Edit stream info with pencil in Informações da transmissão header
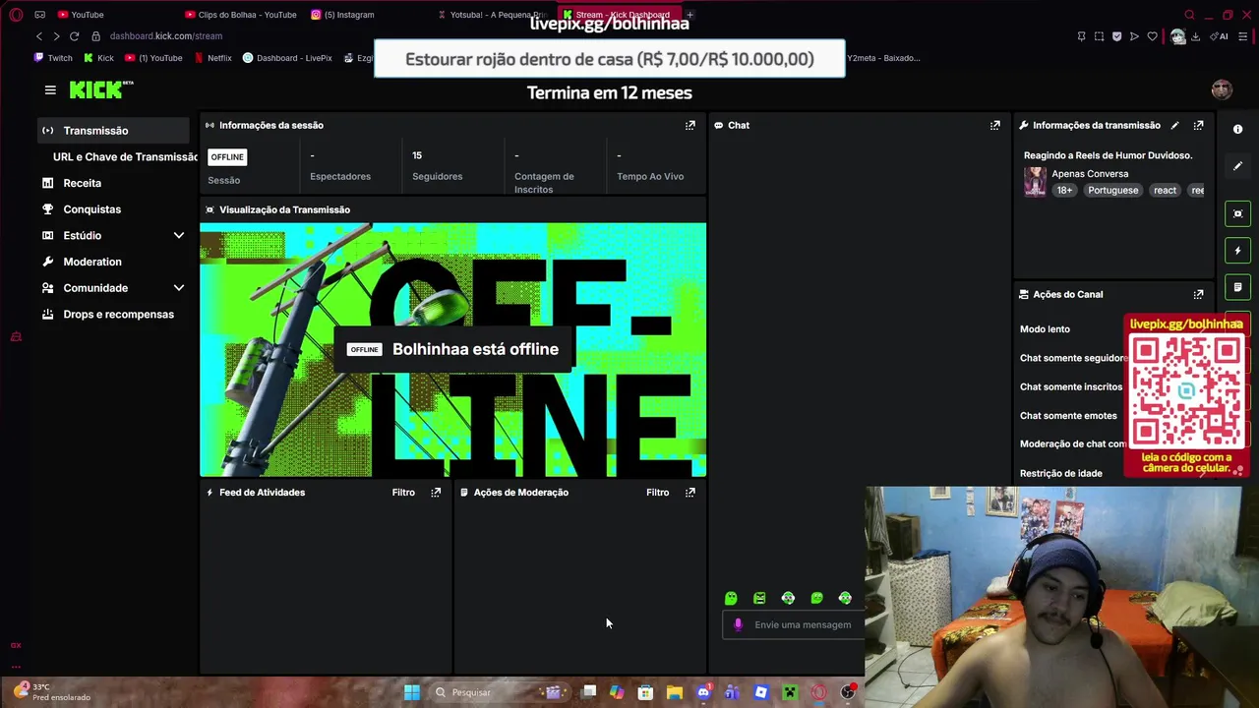1259x708 pixels. (1174, 125)
